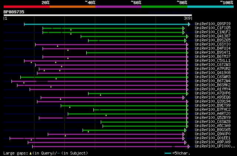Select the UniRef100_A7PUM2 label
The height and width of the screenshot is (156, 237).
coord(213,69)
